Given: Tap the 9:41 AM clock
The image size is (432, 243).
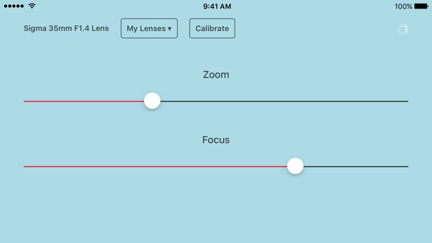Looking at the screenshot, I should tap(217, 6).
